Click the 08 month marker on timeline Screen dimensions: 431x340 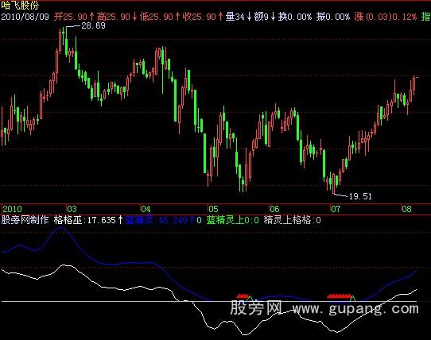[x=406, y=209]
